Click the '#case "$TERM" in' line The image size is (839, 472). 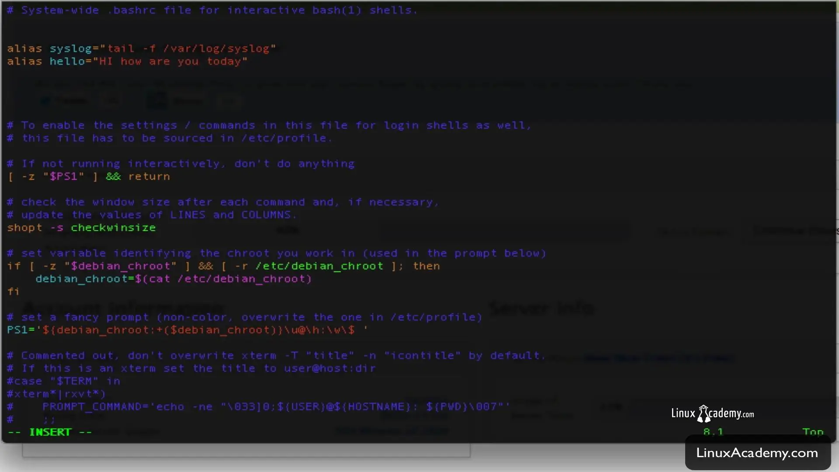click(x=63, y=381)
